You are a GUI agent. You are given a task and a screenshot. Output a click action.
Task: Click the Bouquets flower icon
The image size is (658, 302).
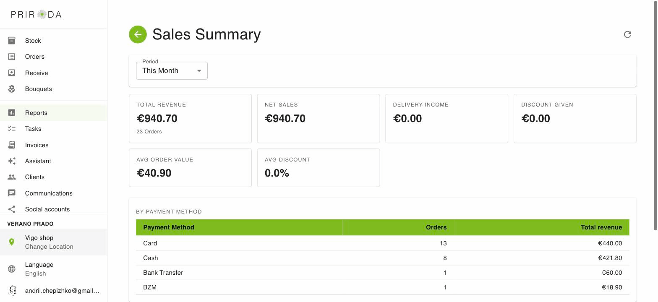(x=12, y=89)
